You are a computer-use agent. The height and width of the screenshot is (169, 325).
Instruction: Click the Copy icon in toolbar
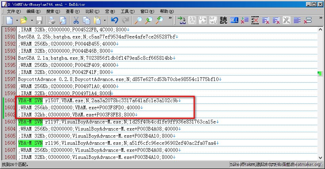[x=87, y=21]
